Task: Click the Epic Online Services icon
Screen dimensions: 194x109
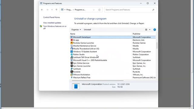Action: point(72,63)
